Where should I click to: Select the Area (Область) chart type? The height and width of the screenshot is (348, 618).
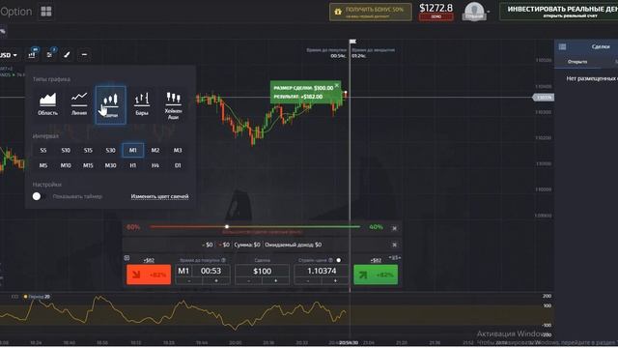pyautogui.click(x=47, y=104)
